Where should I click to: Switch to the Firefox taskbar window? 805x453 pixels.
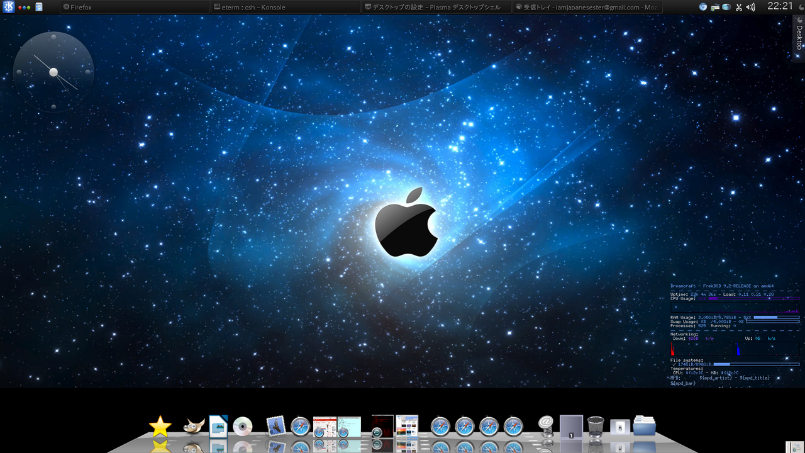[x=134, y=7]
